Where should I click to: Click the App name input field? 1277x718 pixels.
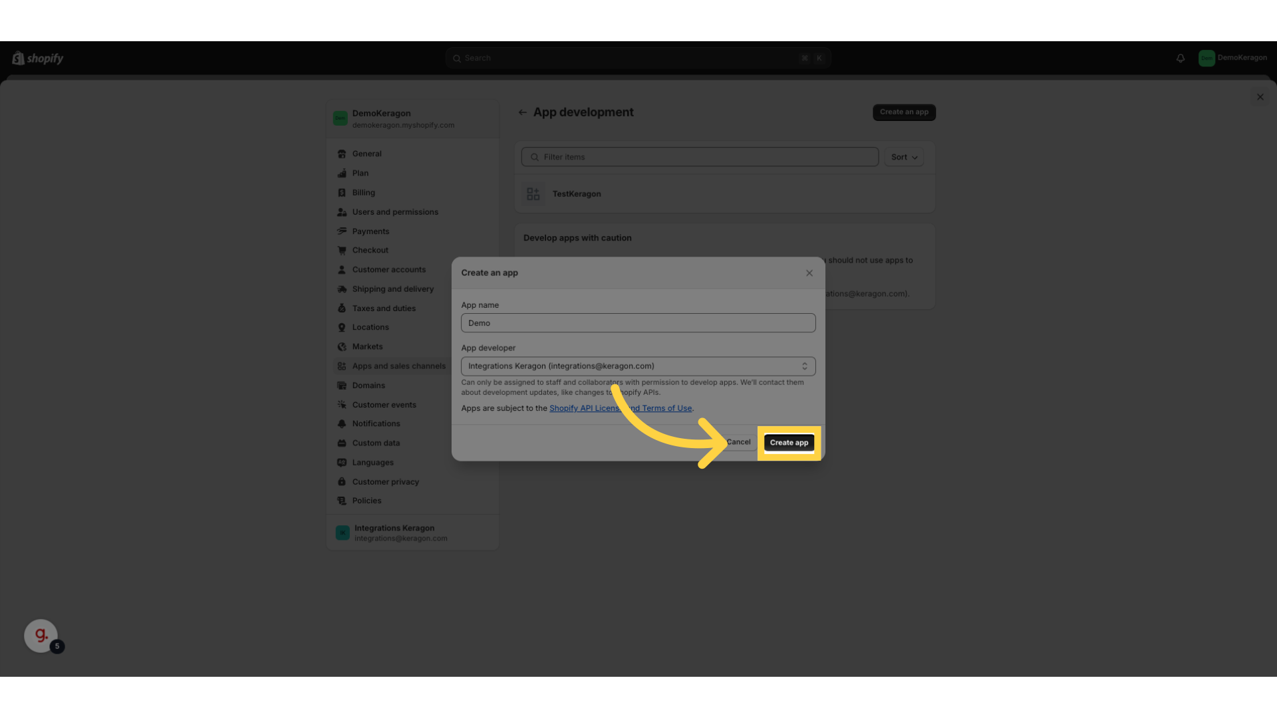(638, 323)
